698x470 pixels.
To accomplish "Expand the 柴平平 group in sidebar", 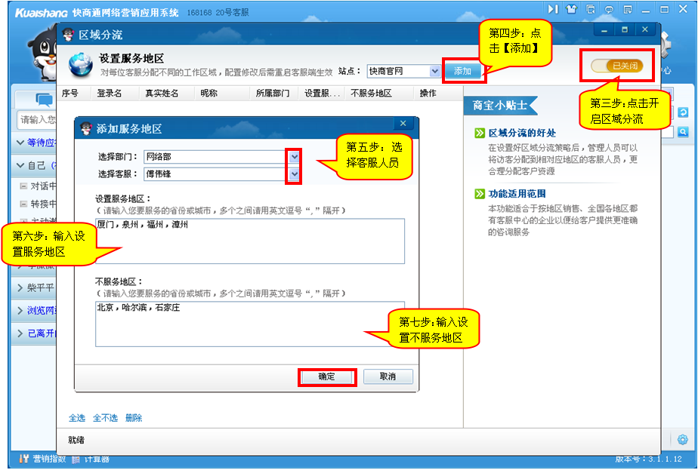I will [20, 287].
